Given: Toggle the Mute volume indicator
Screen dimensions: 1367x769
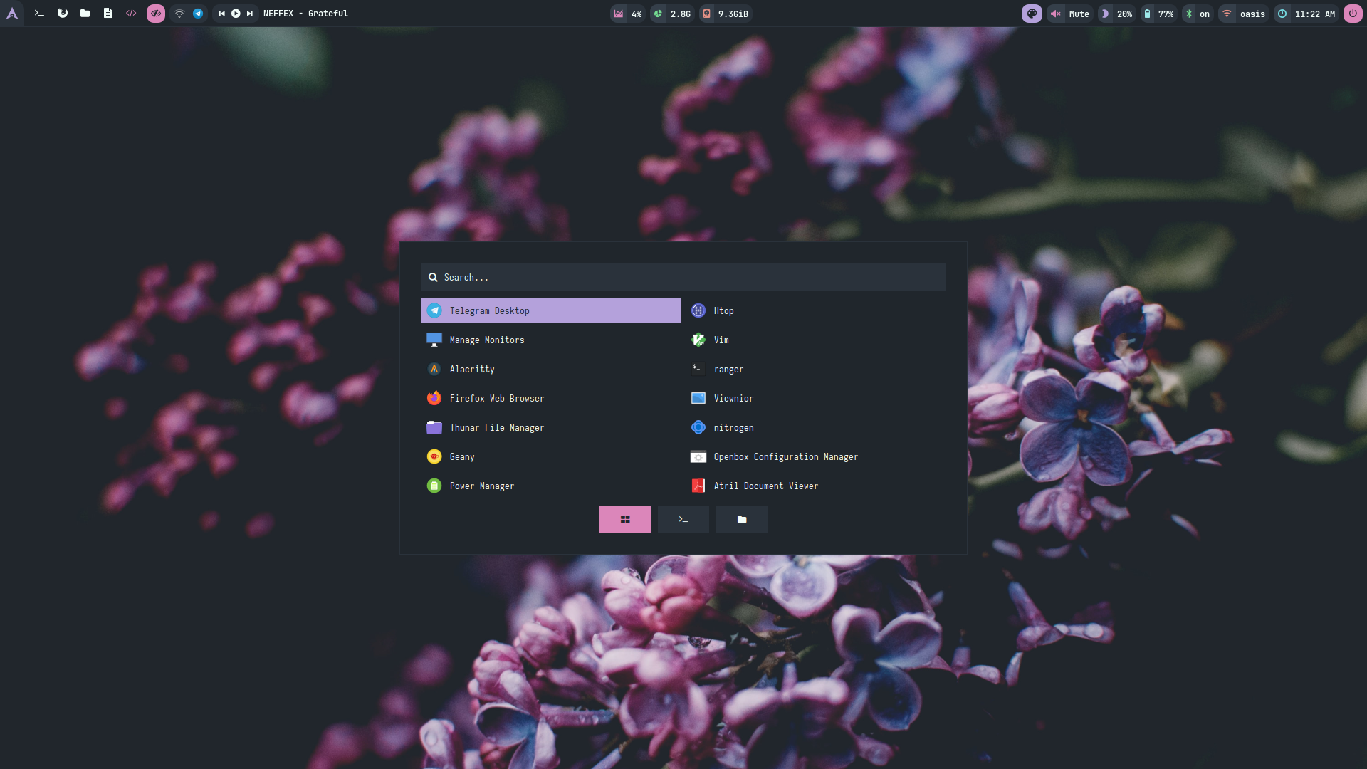Looking at the screenshot, I should pyautogui.click(x=1070, y=14).
